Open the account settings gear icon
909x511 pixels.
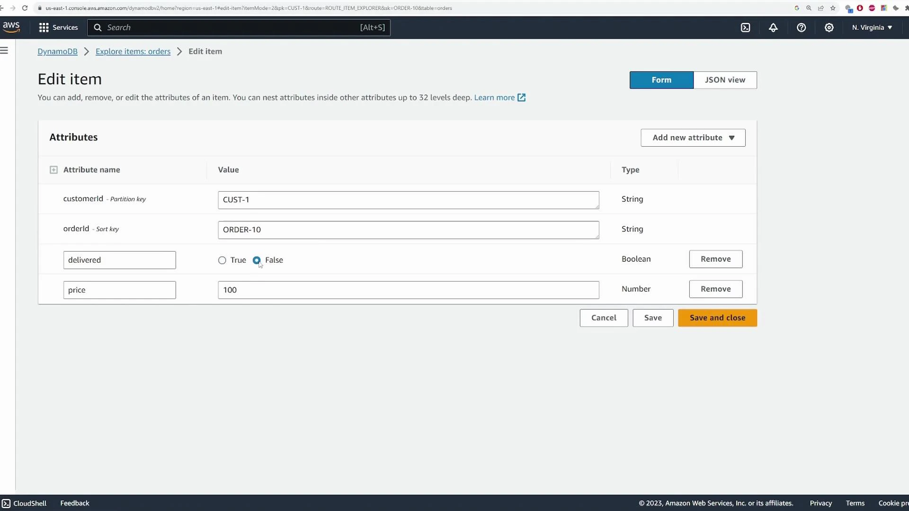pos(829,28)
